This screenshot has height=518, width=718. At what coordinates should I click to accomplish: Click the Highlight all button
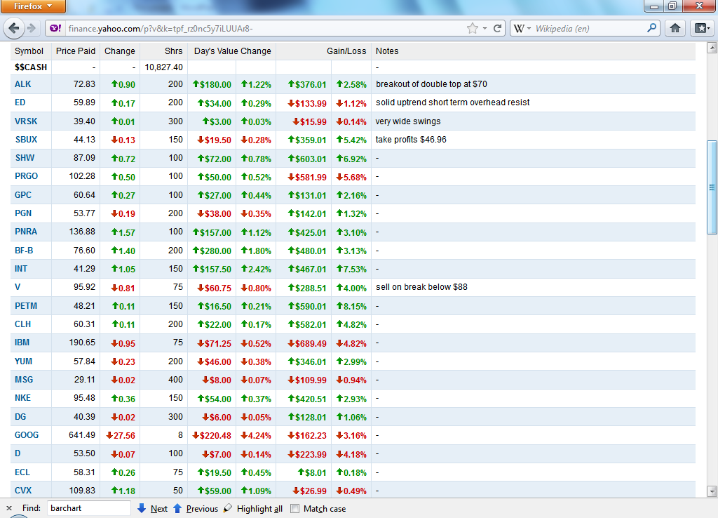tap(253, 508)
